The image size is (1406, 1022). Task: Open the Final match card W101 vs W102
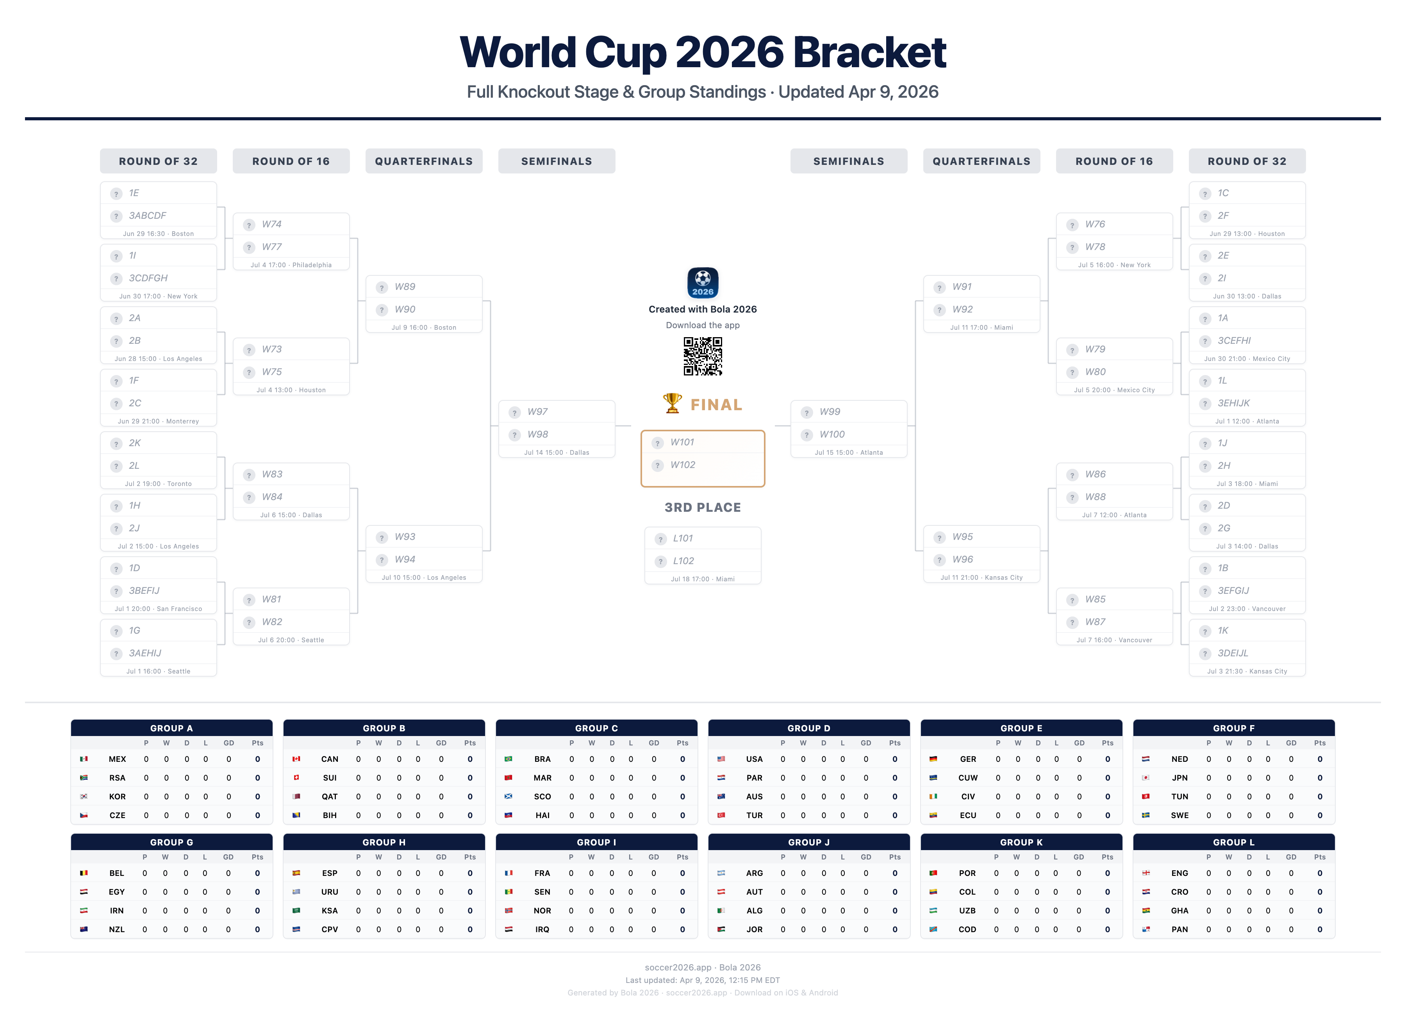[x=702, y=458]
